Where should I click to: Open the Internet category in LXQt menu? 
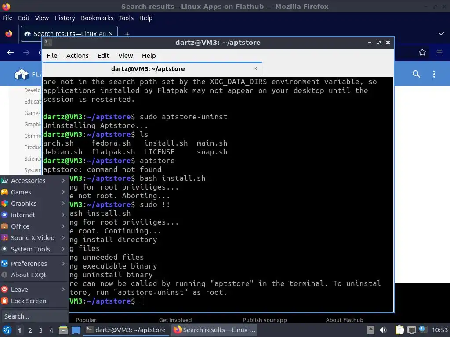tap(34, 215)
